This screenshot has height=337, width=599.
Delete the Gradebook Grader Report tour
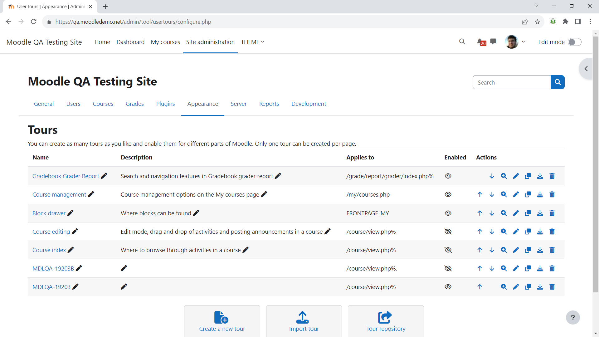(x=552, y=176)
